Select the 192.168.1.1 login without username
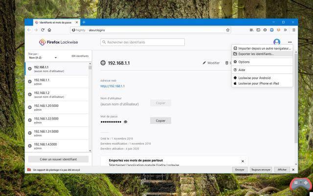Screen dimensions: 313x196 point(57,69)
